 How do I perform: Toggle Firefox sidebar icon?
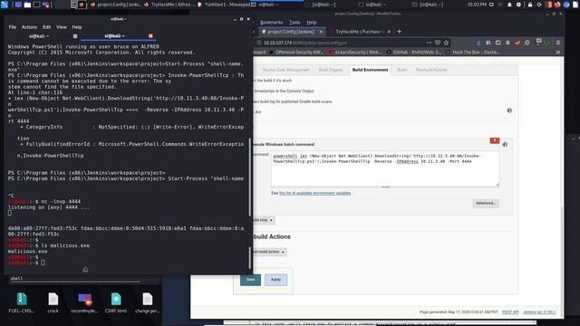pos(498,43)
